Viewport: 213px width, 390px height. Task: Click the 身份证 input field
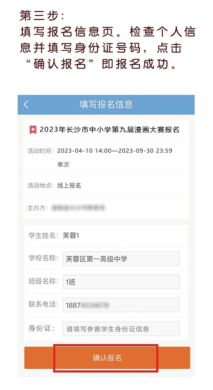click(x=121, y=329)
